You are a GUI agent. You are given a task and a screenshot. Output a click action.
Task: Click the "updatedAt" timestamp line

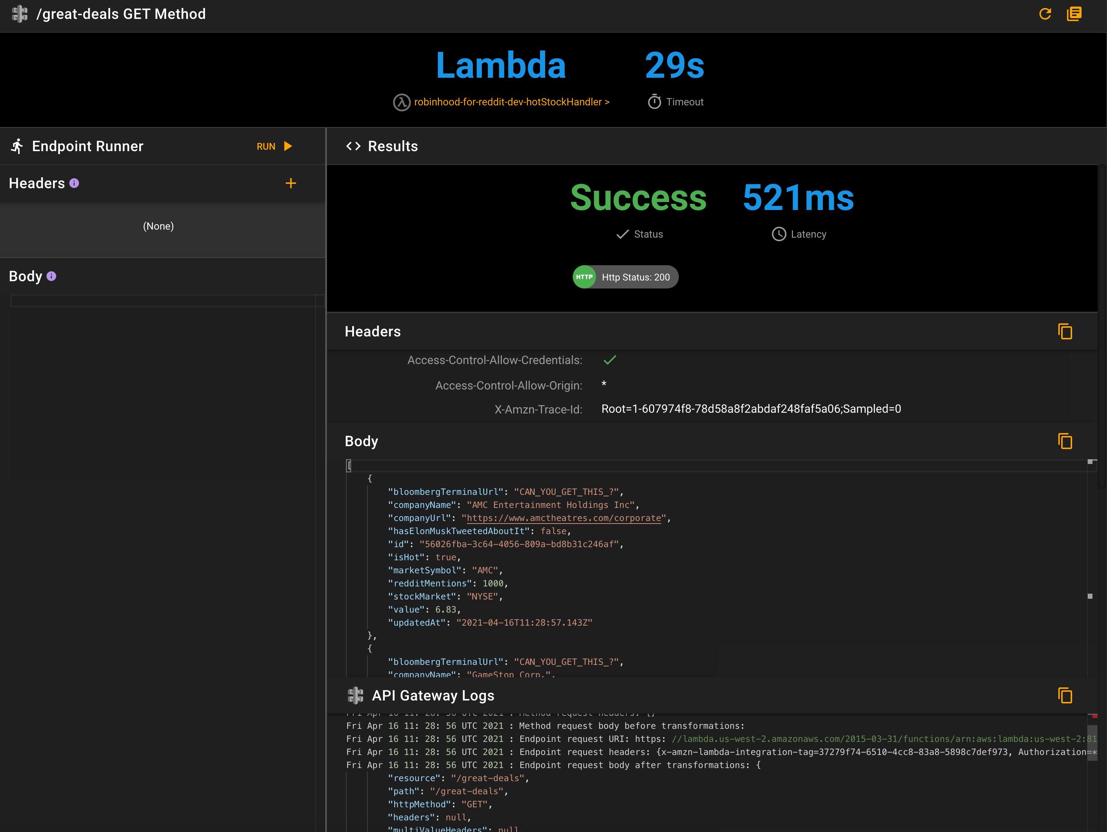coord(490,622)
